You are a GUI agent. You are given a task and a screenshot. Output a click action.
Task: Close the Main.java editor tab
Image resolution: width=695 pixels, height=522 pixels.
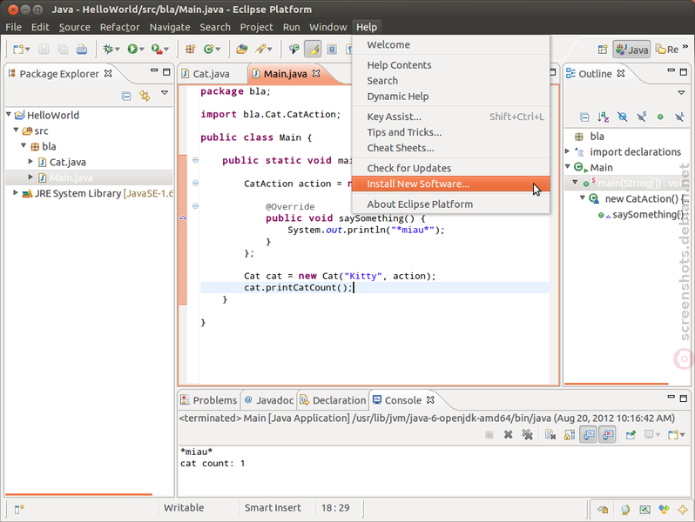click(316, 73)
